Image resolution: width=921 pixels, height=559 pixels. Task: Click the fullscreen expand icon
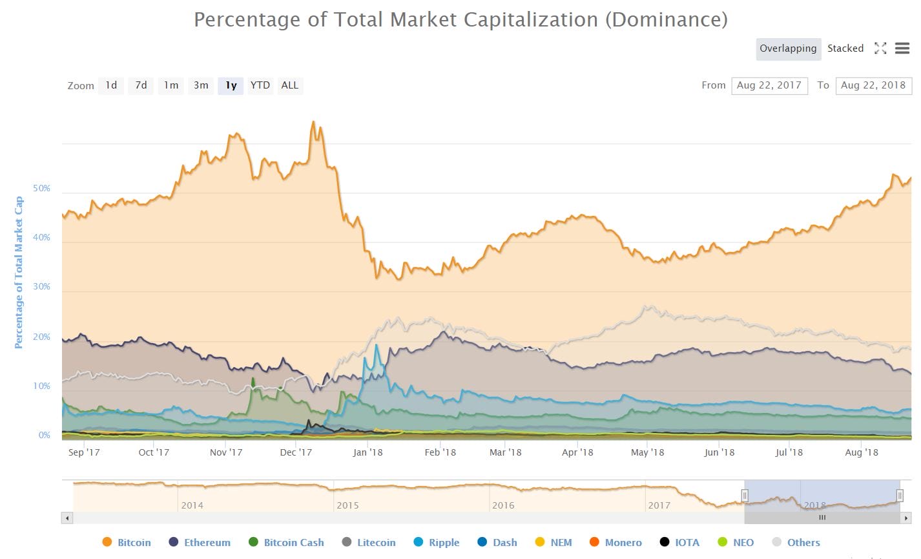(880, 48)
